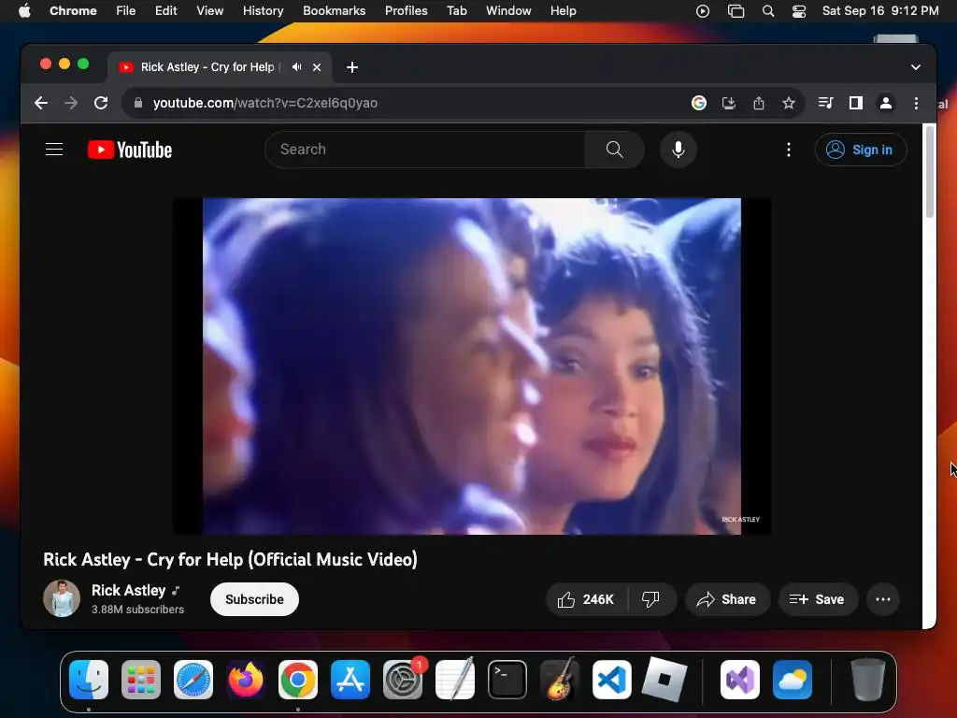Open System Settings from the Dock
This screenshot has width=957, height=718.
[x=403, y=680]
